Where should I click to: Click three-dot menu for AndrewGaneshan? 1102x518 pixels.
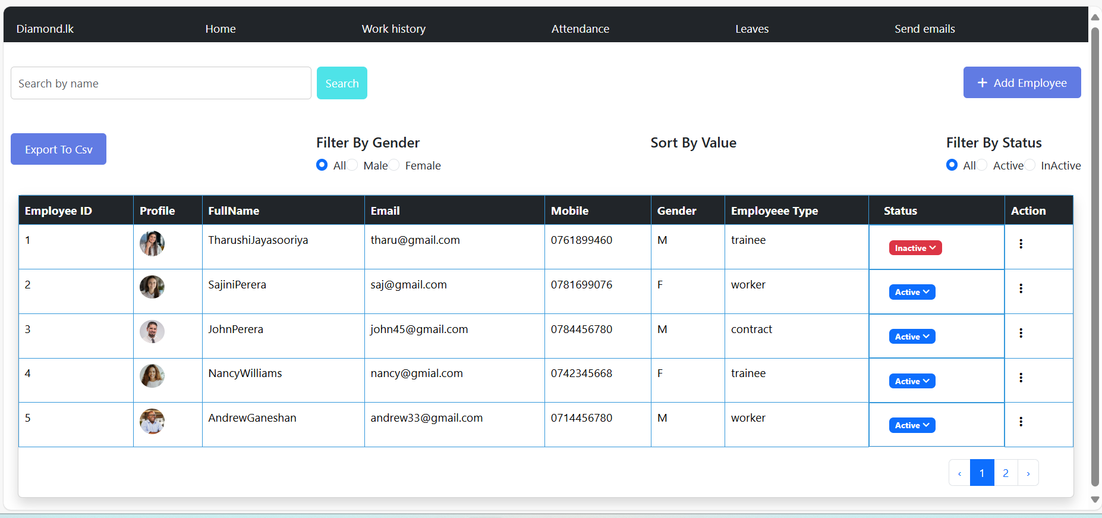(1021, 422)
